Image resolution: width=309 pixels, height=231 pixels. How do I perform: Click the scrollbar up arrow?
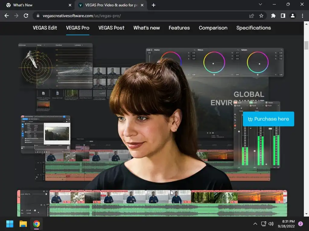pyautogui.click(x=306, y=24)
